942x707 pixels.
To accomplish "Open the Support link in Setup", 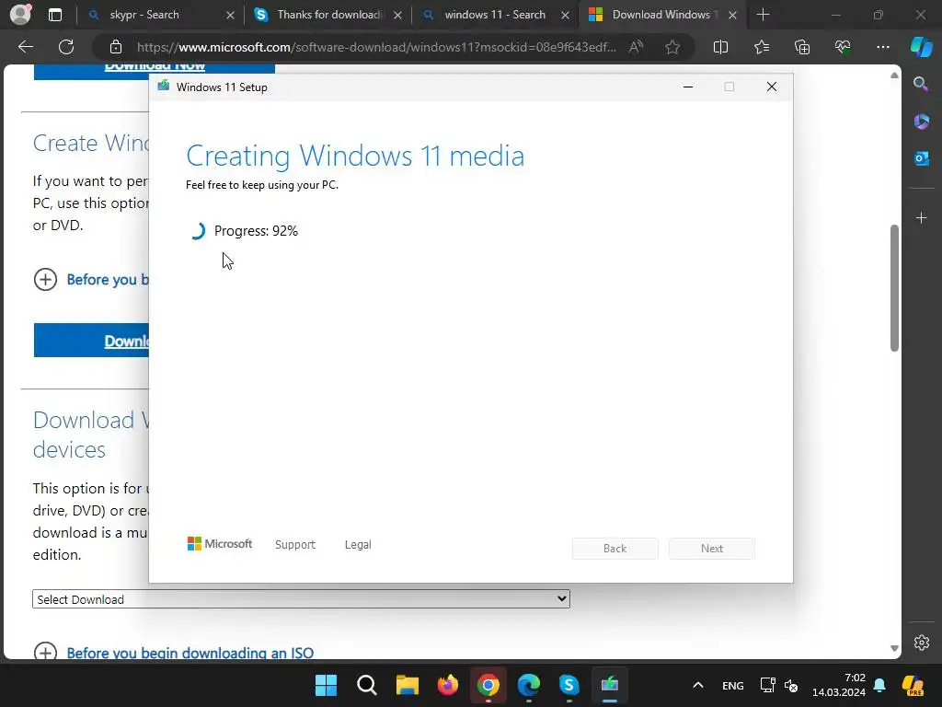I will [x=295, y=545].
